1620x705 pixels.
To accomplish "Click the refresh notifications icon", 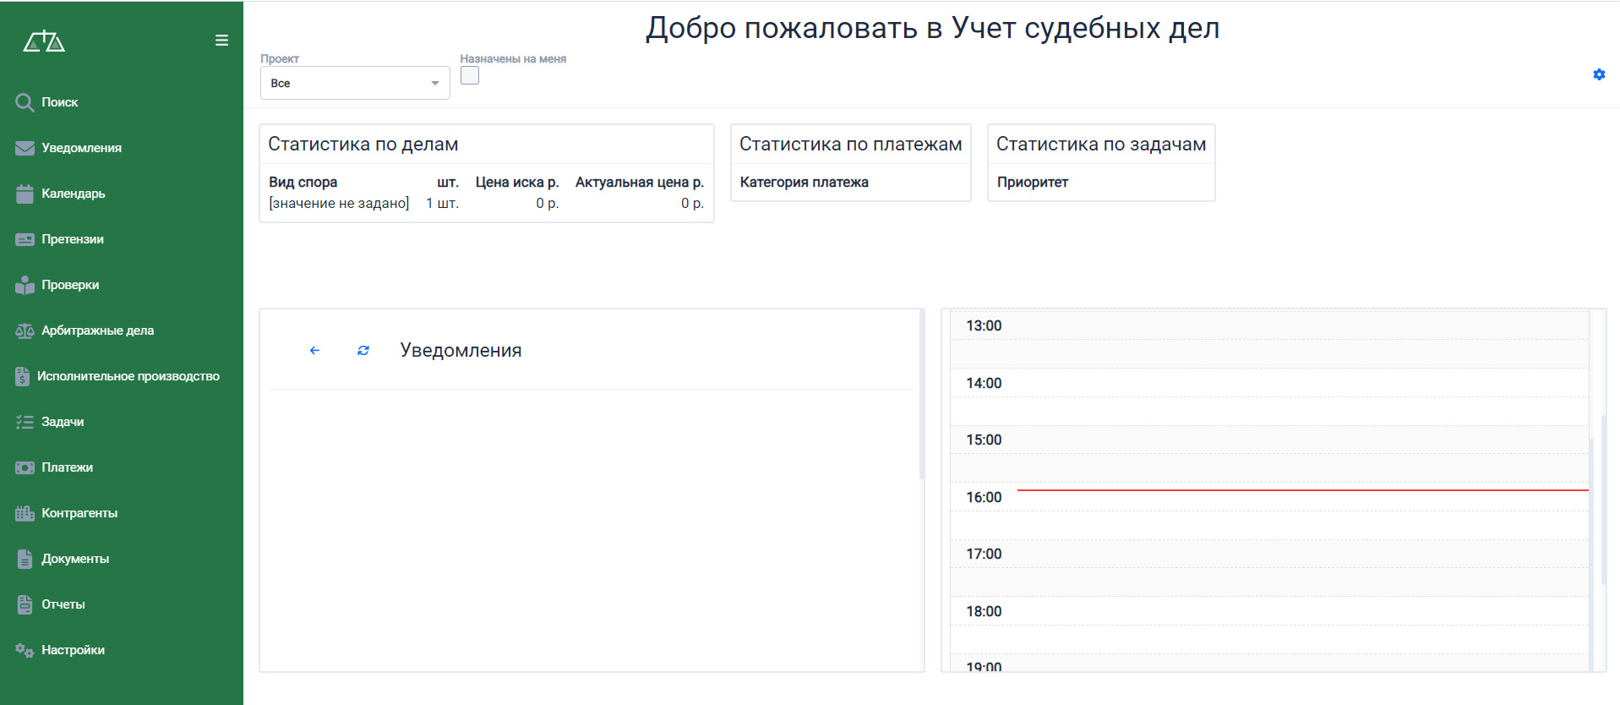I will (363, 351).
